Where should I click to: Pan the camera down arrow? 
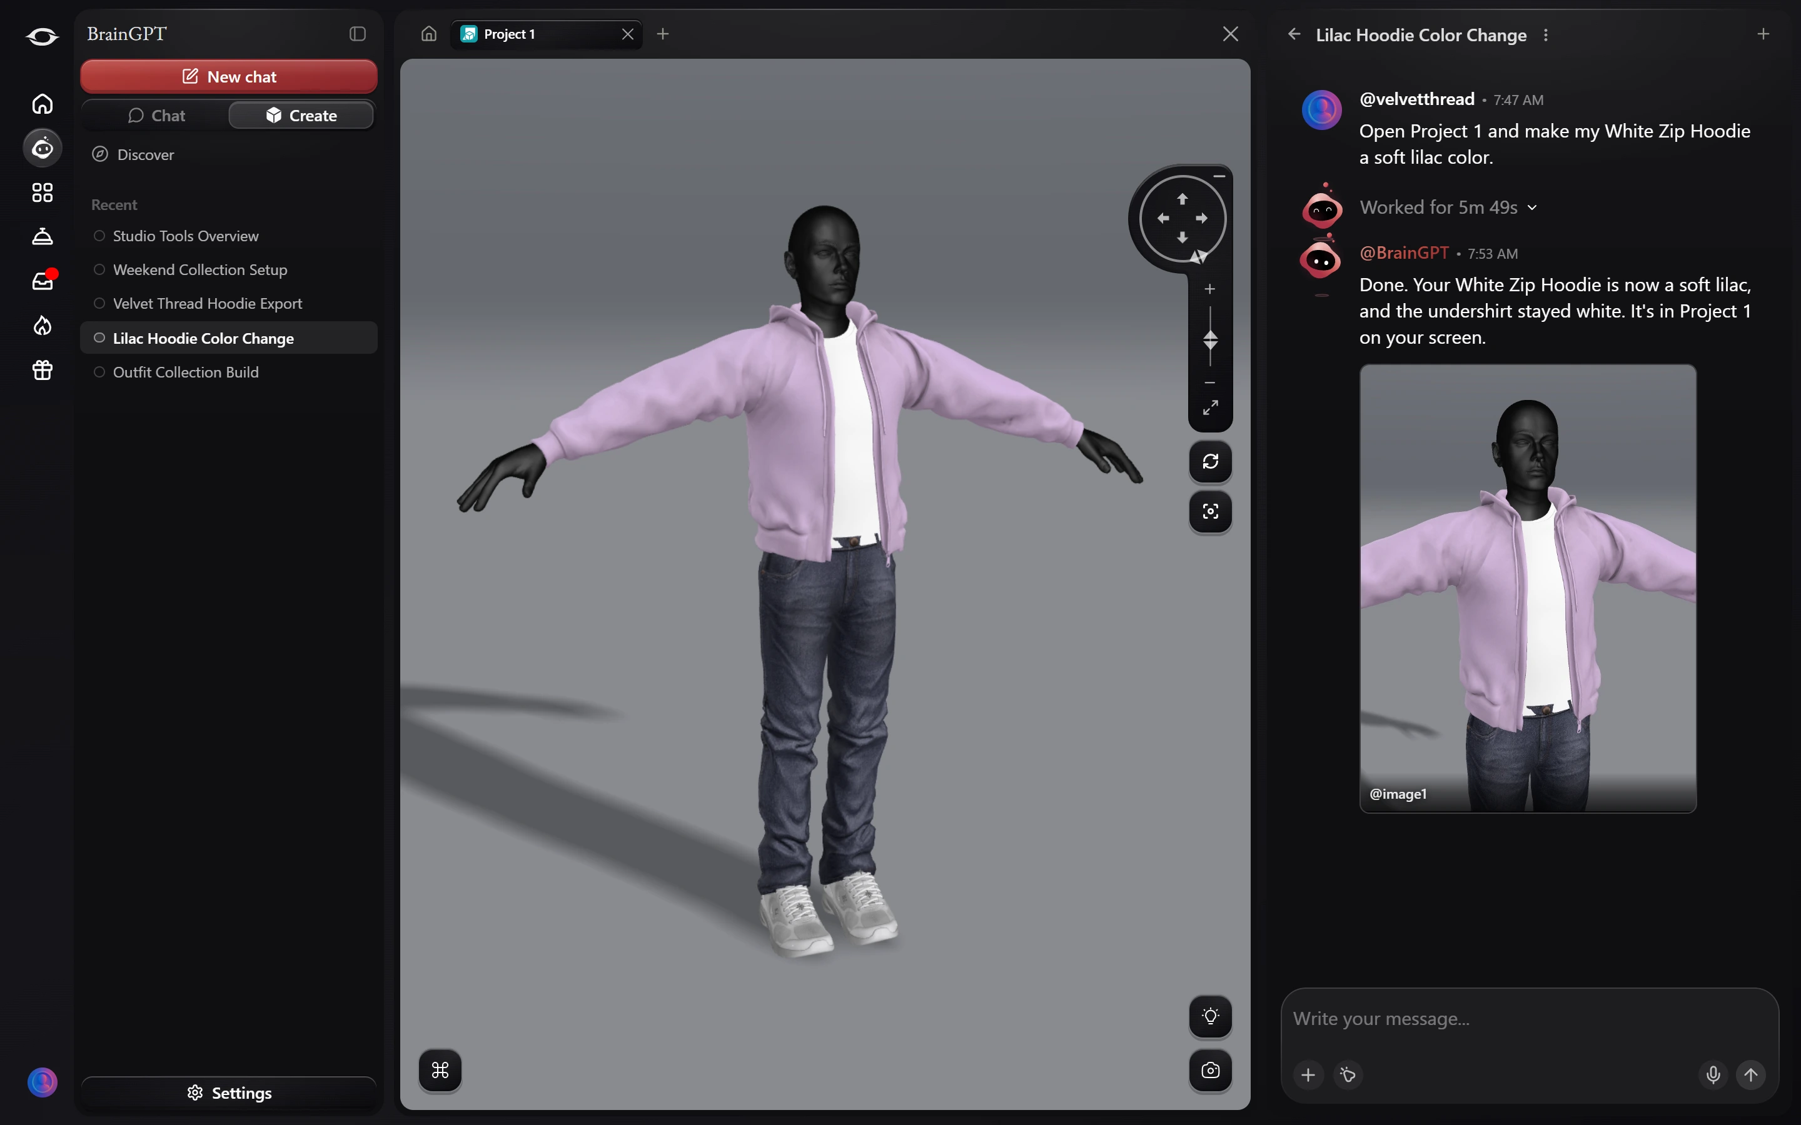[1183, 237]
